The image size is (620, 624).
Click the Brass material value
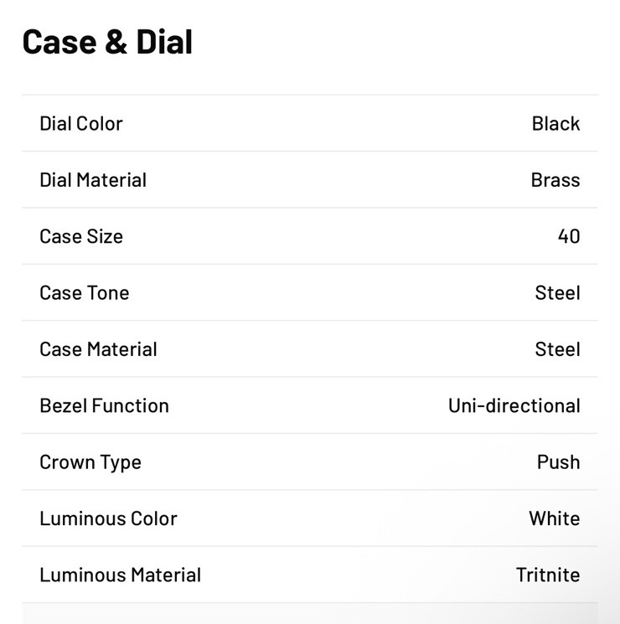[x=555, y=180]
